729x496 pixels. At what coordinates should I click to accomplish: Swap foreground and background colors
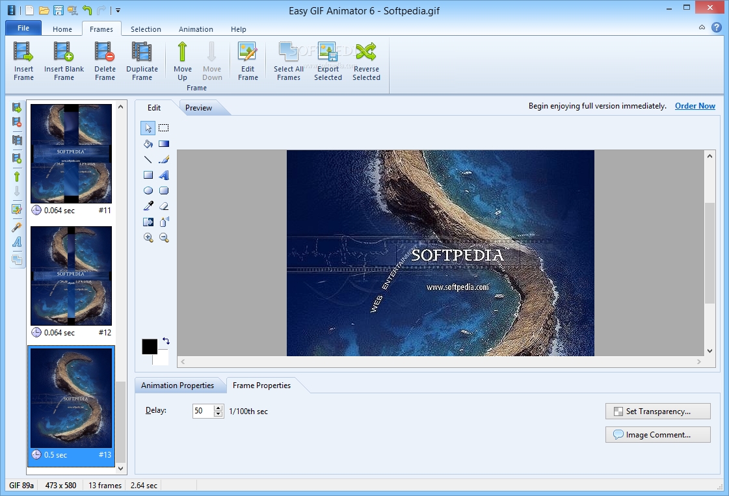166,341
